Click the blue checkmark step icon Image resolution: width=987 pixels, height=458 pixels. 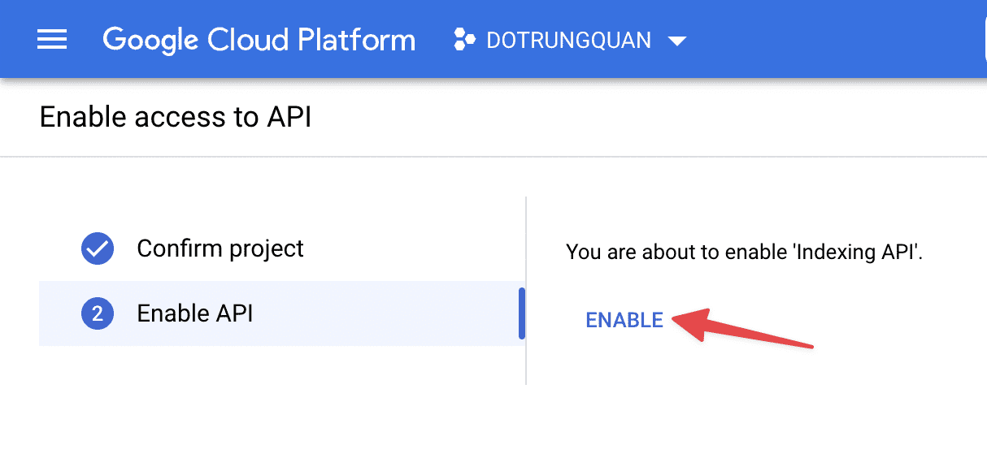pos(98,248)
